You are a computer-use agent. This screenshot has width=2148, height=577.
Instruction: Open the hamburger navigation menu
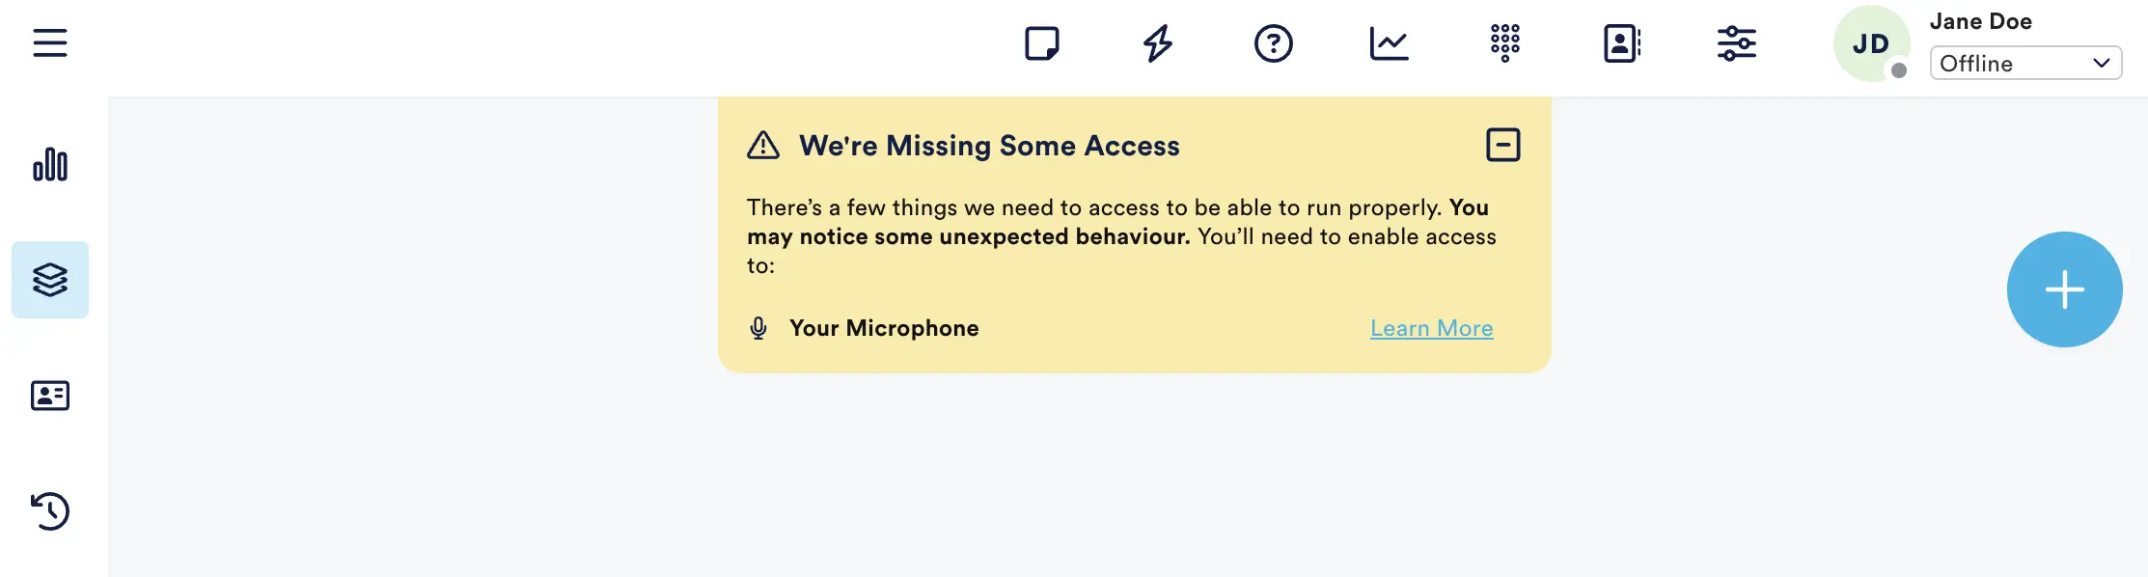(x=50, y=42)
